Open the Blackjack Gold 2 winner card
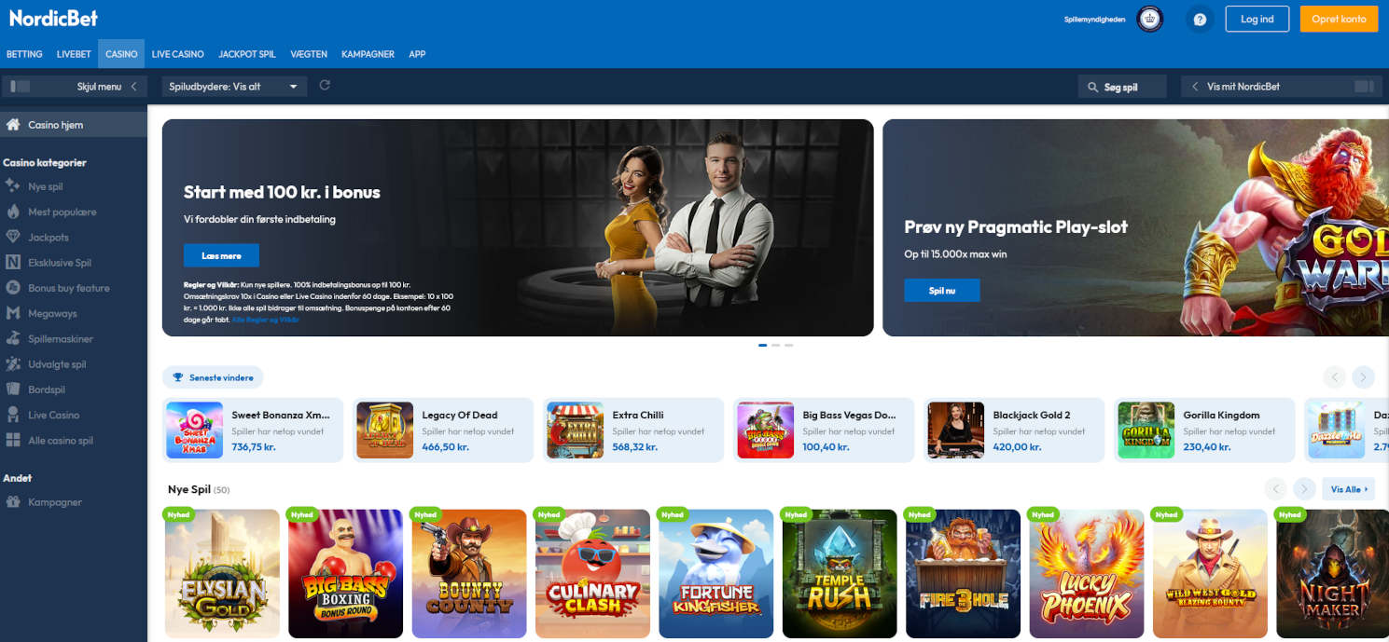Image resolution: width=1389 pixels, height=642 pixels. click(1014, 430)
